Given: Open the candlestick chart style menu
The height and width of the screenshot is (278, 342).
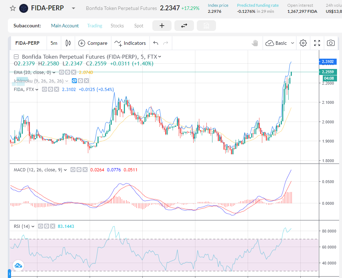Looking at the screenshot, I should point(68,43).
